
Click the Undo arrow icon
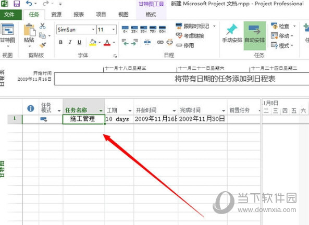point(29,3)
